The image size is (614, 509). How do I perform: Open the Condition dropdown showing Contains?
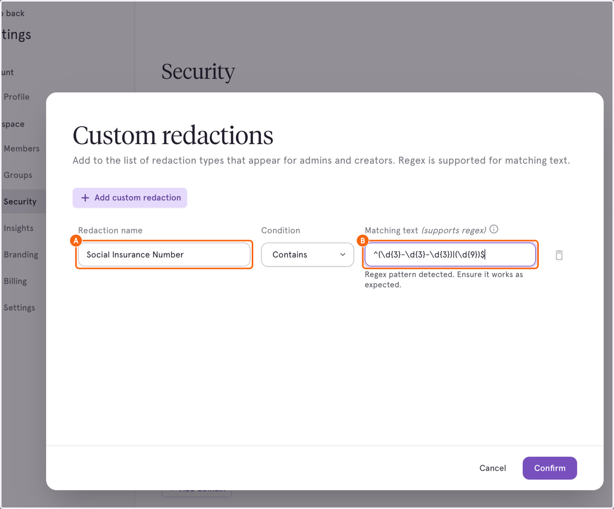[x=308, y=254]
